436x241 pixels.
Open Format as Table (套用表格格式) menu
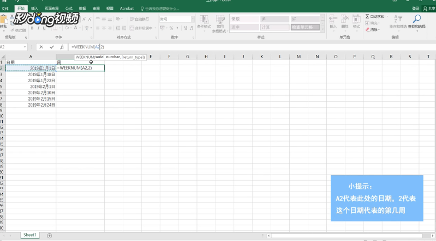click(220, 24)
